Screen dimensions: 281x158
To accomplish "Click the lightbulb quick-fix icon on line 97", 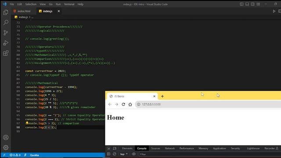I will coord(27,123).
